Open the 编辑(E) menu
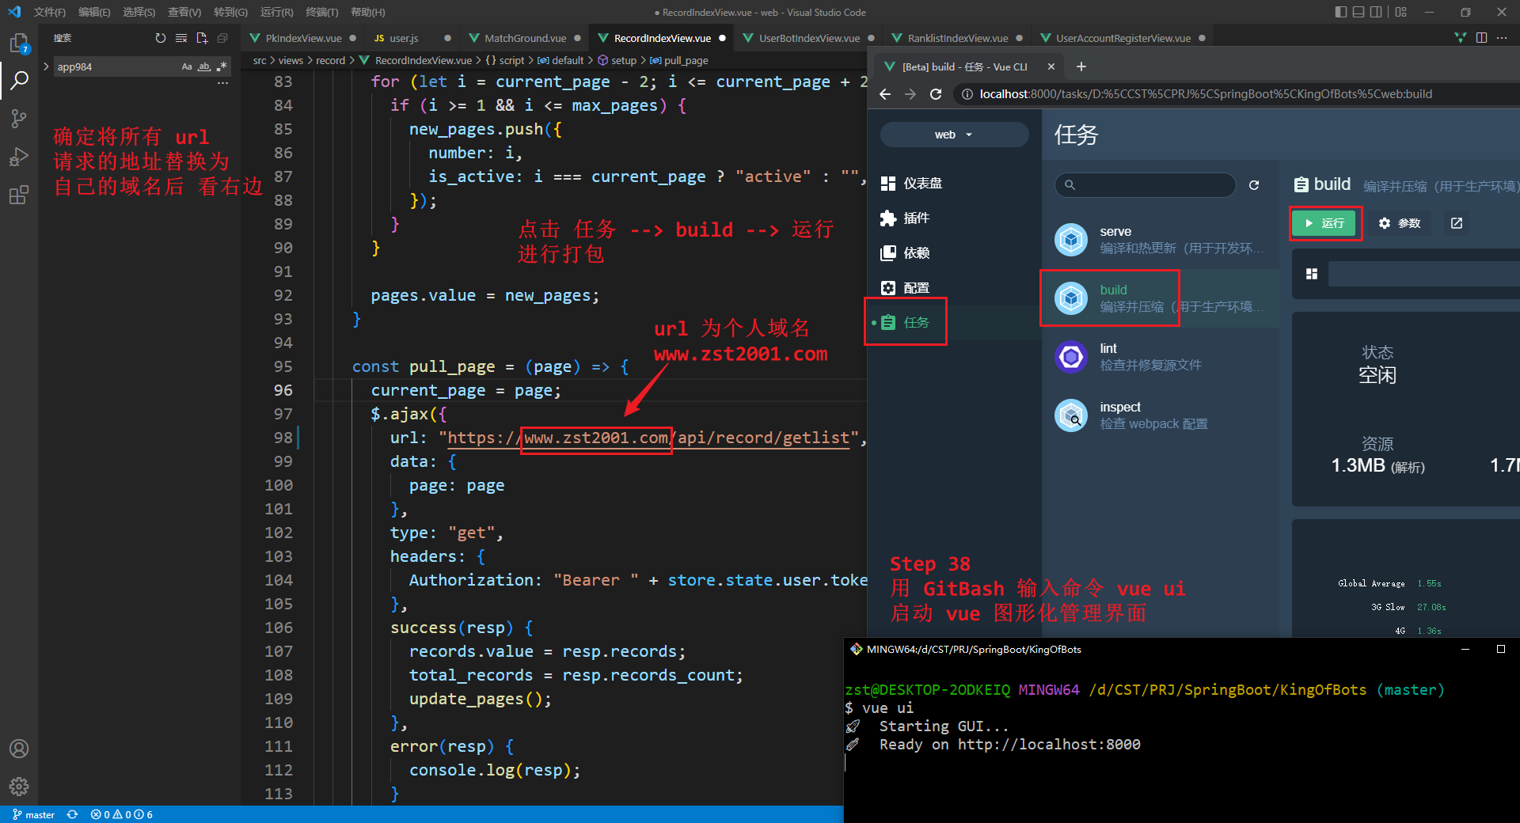 (x=94, y=12)
